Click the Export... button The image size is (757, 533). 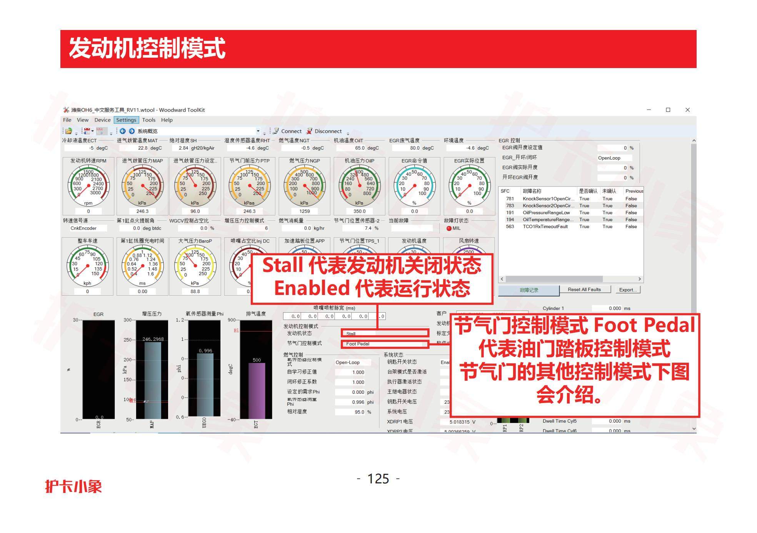(627, 290)
